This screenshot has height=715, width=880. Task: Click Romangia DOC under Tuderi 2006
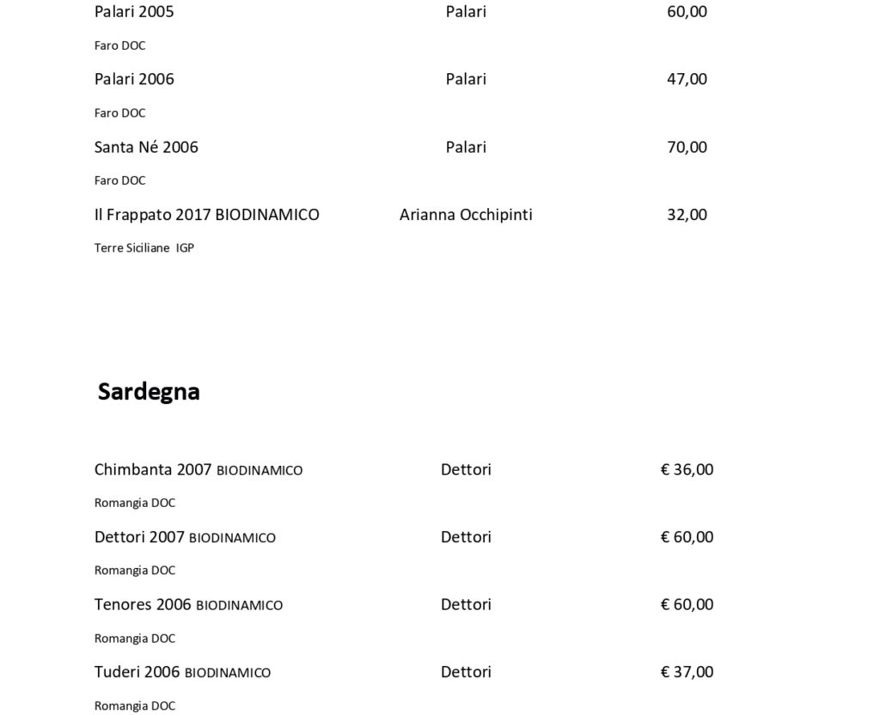click(x=135, y=706)
